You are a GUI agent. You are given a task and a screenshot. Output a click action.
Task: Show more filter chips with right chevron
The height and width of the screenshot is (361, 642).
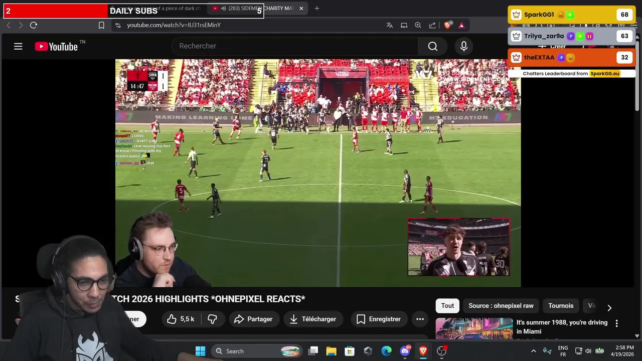609,307
